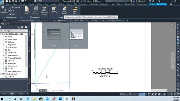Open the Display Maps tool
Image resolution: width=180 pixels, height=101 pixels.
click(27, 10)
